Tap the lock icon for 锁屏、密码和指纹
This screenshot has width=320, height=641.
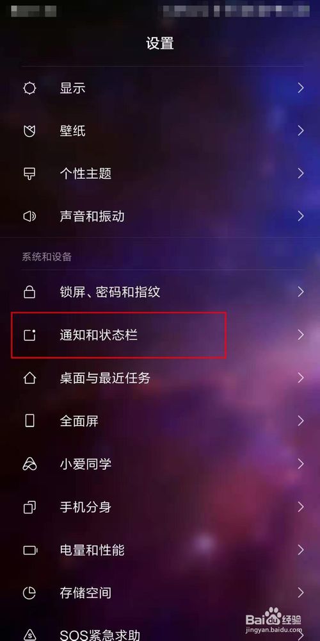click(x=30, y=292)
